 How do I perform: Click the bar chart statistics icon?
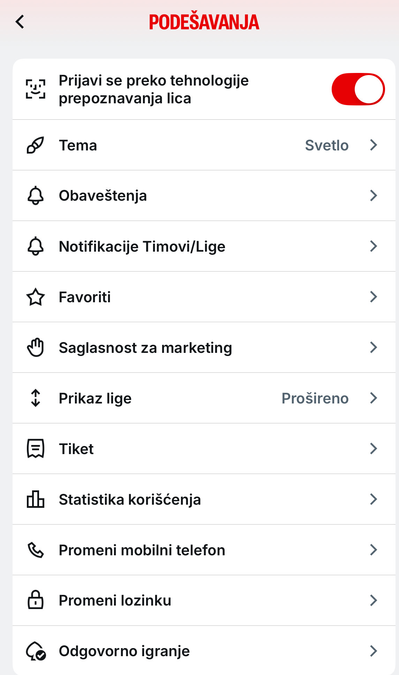tap(36, 499)
